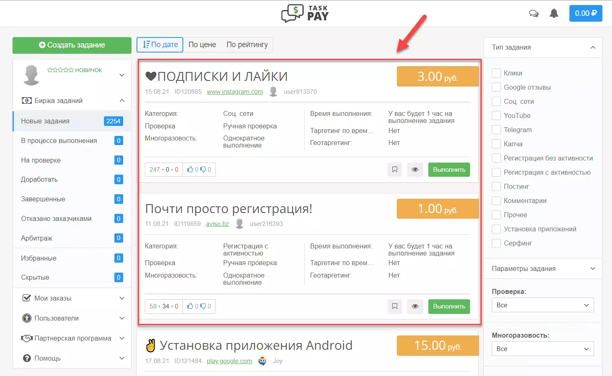The image size is (612, 376).
Task: Click thumbs-down on Почти просто регистрация task
Action: pos(203,306)
